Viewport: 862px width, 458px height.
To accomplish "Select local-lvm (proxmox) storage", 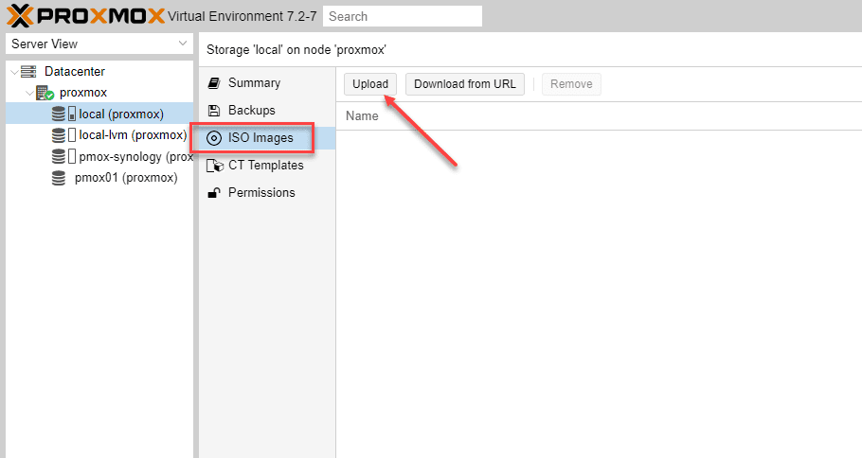I will 99,135.
